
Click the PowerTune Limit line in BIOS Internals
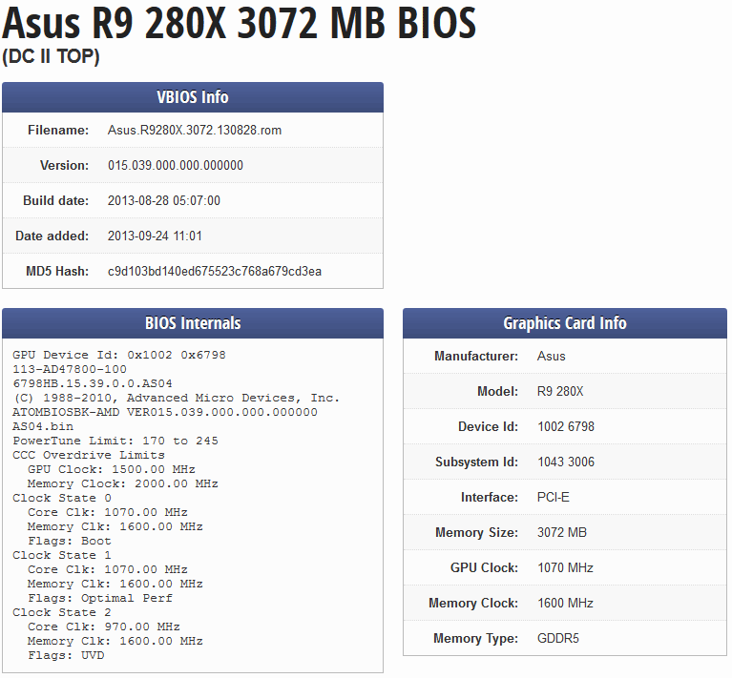115,441
